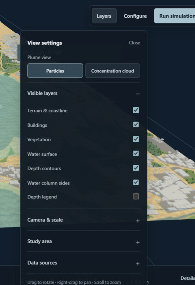Screen dimensions: 195x285
Task: Hide the Vegetation layer
Action: tap(136, 139)
